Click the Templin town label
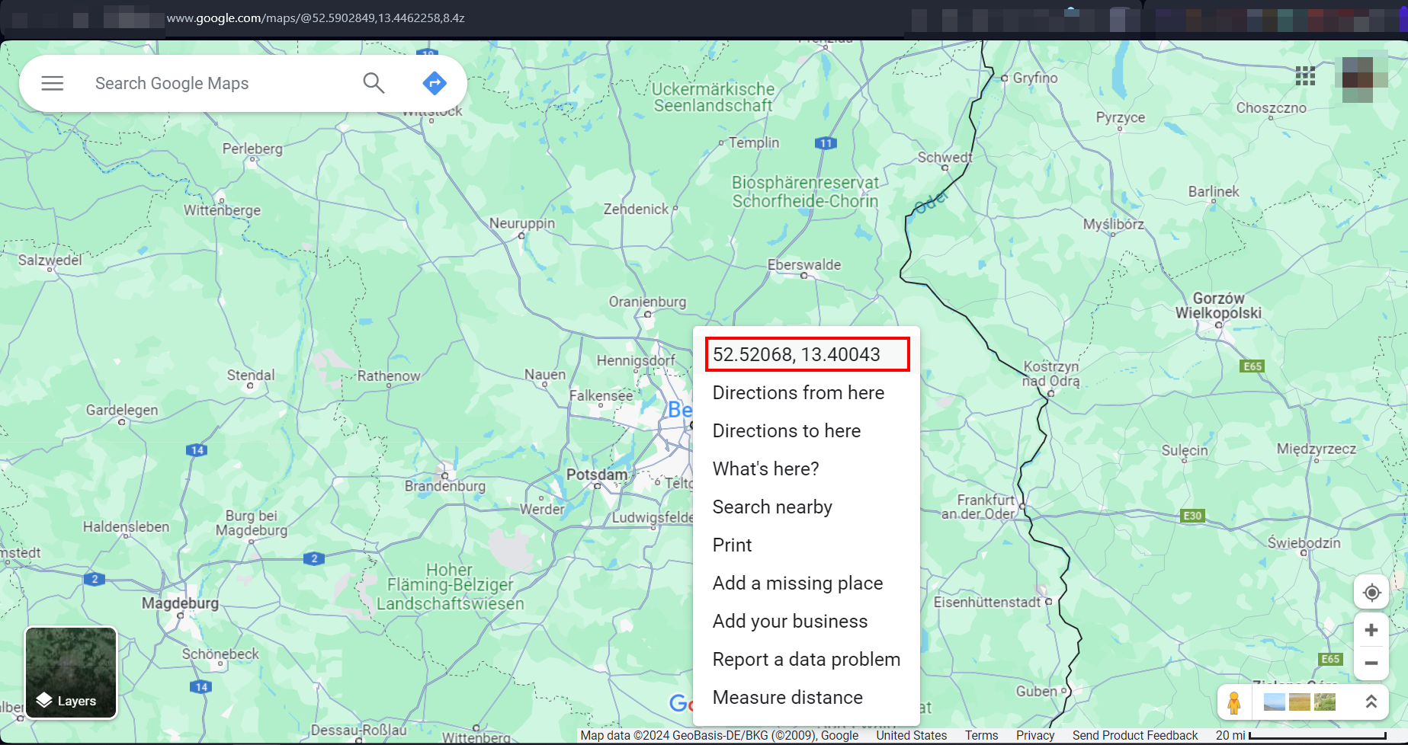The height and width of the screenshot is (745, 1408). click(754, 142)
